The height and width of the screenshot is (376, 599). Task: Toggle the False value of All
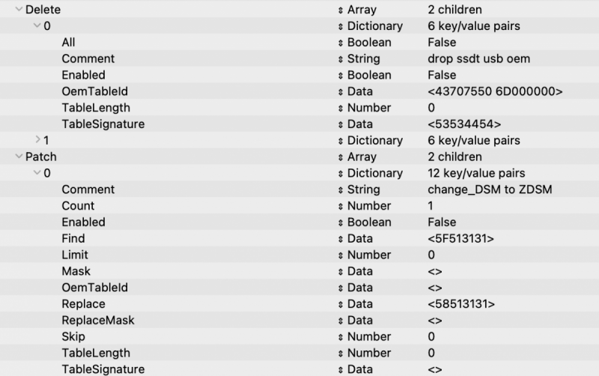tap(442, 43)
